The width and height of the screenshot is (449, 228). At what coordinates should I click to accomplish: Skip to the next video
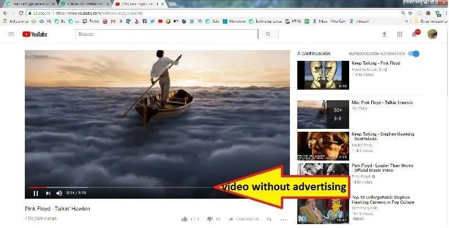[48, 194]
